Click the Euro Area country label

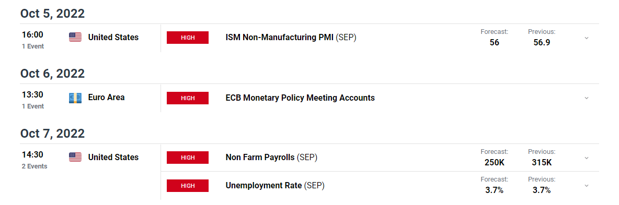tap(107, 98)
